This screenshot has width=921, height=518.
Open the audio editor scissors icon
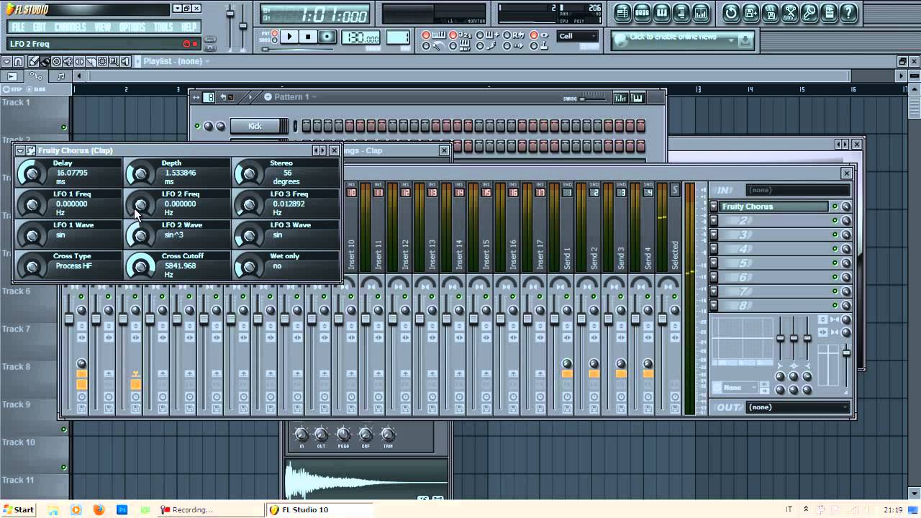790,13
